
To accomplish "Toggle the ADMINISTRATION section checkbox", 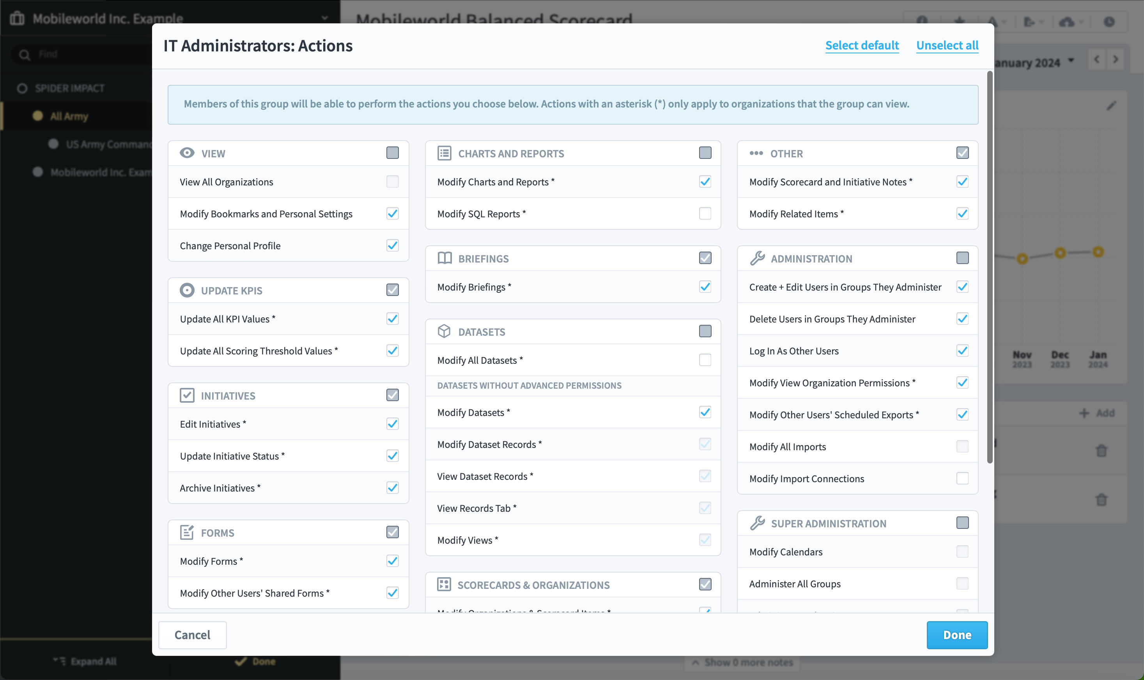I will pos(962,258).
